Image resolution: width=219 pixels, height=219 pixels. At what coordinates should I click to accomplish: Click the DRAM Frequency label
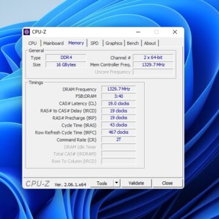pos(79,89)
